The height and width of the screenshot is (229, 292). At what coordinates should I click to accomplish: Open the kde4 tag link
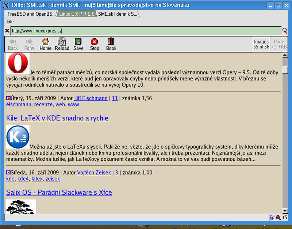tap(23, 179)
